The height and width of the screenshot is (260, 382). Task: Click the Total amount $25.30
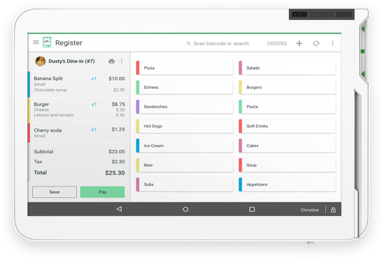pos(115,173)
